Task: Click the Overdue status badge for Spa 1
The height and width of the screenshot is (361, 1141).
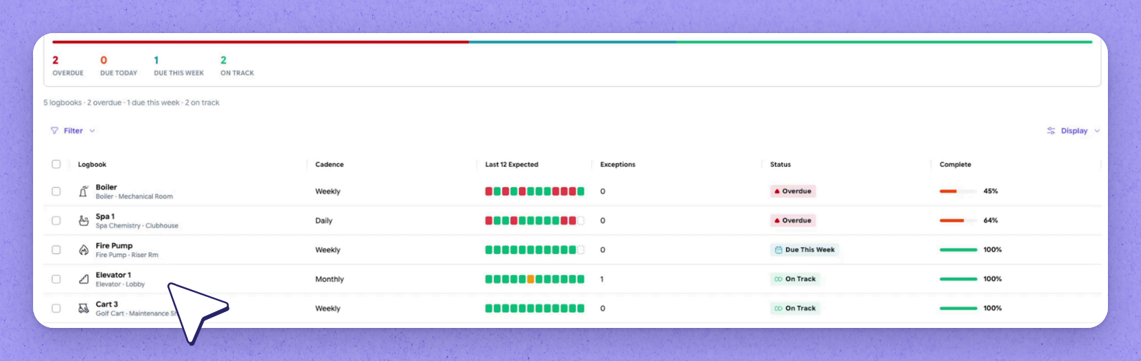Action: [793, 220]
